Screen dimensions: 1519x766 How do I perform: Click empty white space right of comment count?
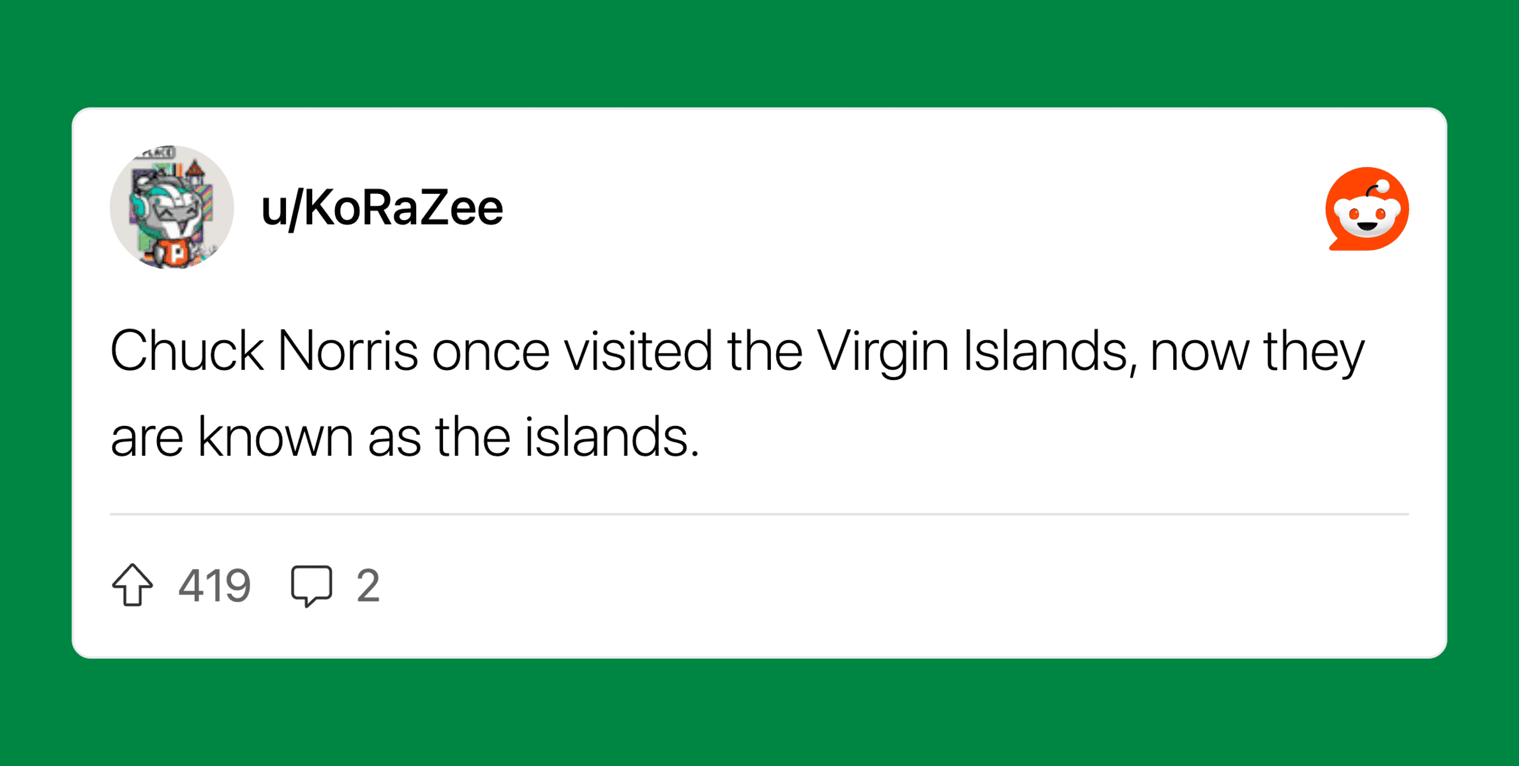pos(894,586)
